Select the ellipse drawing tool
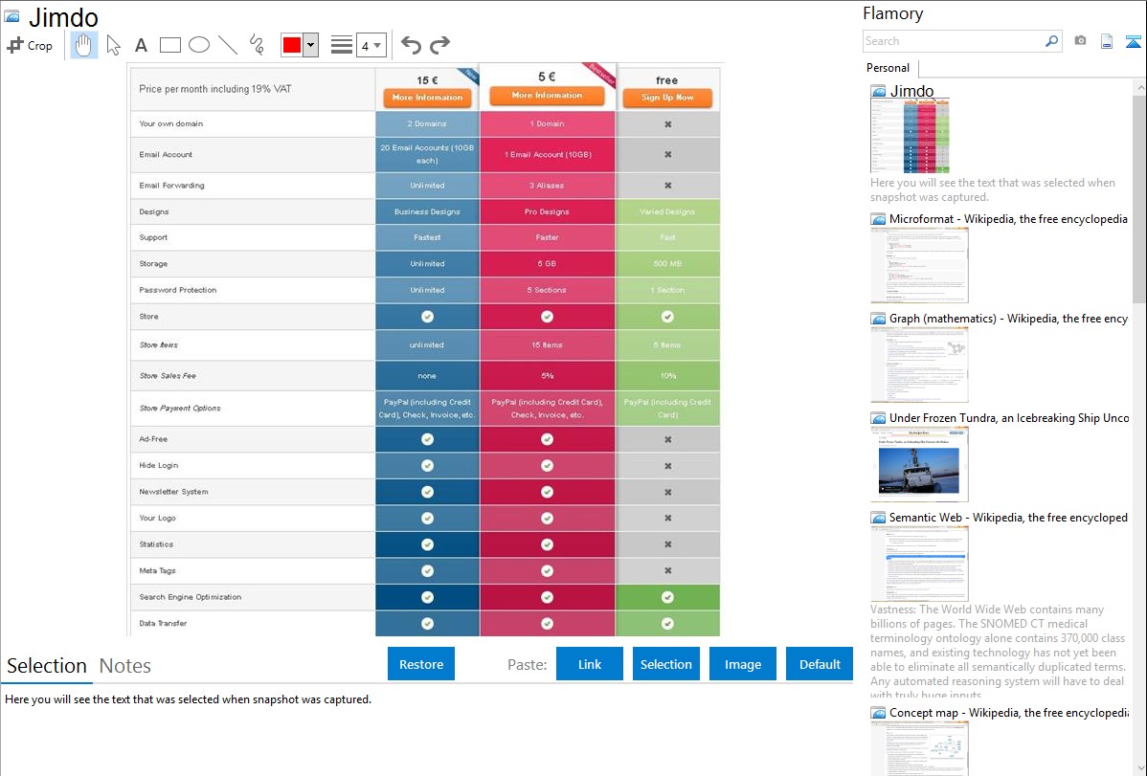The image size is (1147, 776). coord(199,45)
